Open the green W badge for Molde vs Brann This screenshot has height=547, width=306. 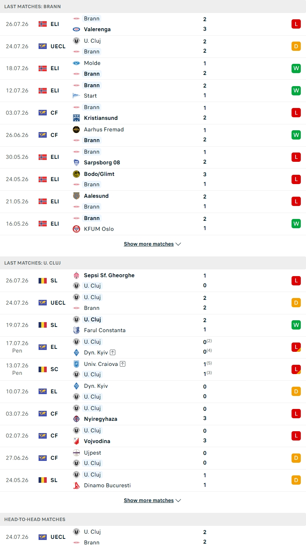click(x=296, y=68)
